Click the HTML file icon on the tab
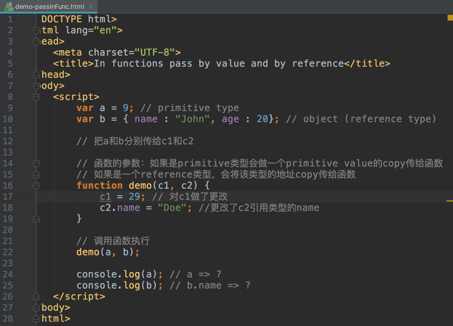 coord(9,6)
